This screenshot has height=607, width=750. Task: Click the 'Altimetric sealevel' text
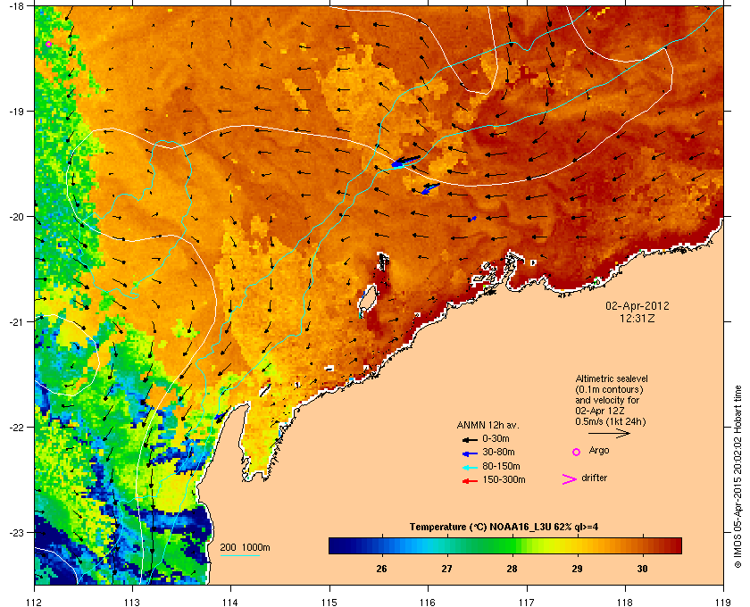pos(612,378)
